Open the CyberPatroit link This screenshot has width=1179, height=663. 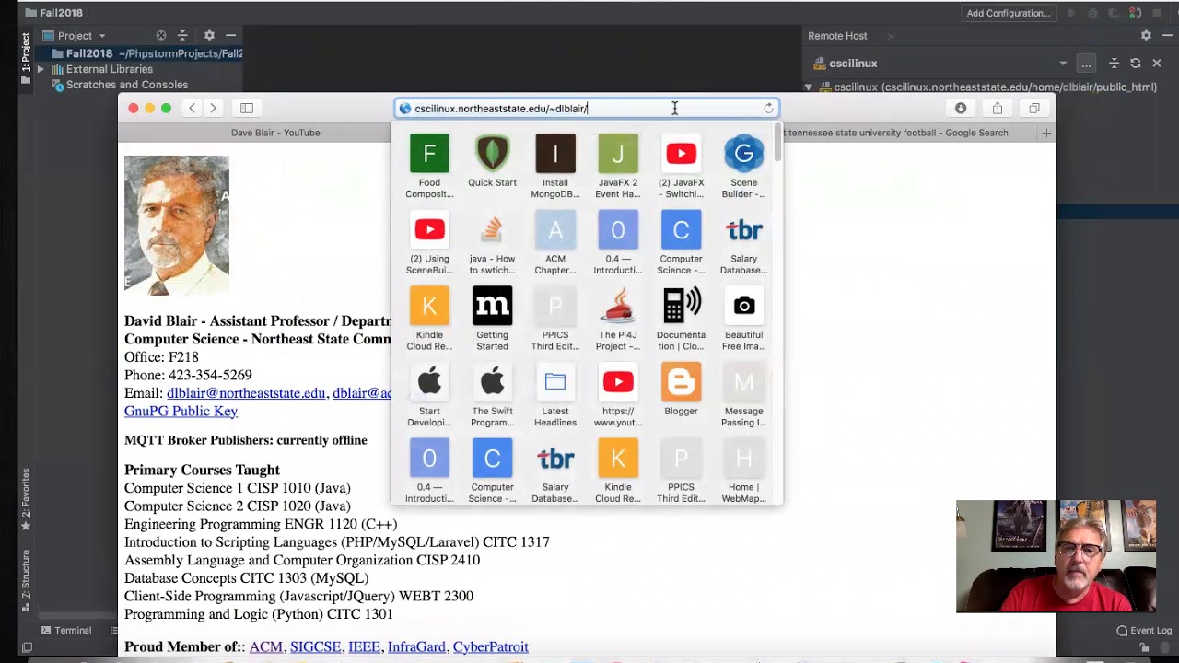(x=491, y=646)
